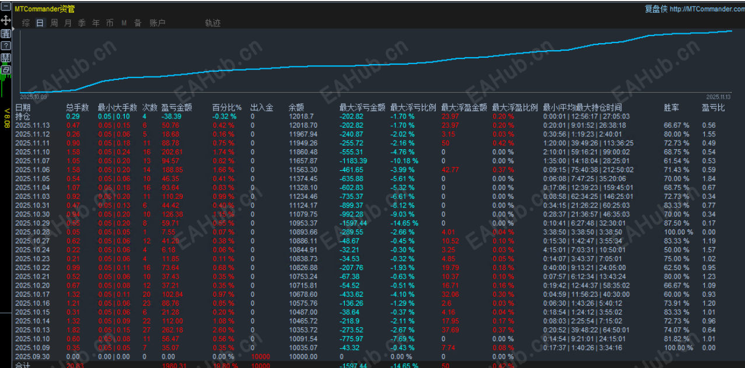Screen dimensions: 745x368
Task: Click deposit value 10000 in 2025.09.30 row
Action: [260, 356]
